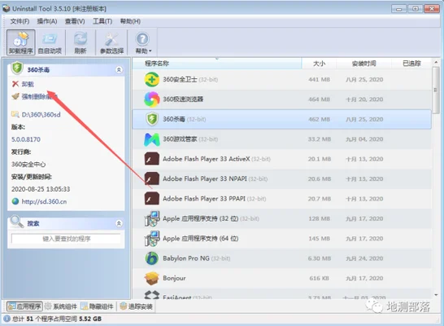The height and width of the screenshot is (326, 444).
Task: Switch to the 系统组件 tab
Action: pos(61,306)
